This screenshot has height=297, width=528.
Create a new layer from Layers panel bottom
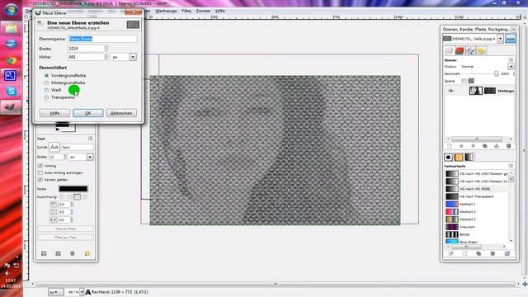click(x=450, y=146)
